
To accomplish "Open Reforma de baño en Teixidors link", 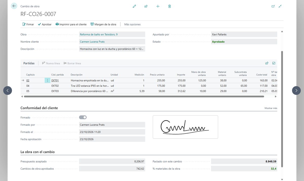I will coord(99,34).
